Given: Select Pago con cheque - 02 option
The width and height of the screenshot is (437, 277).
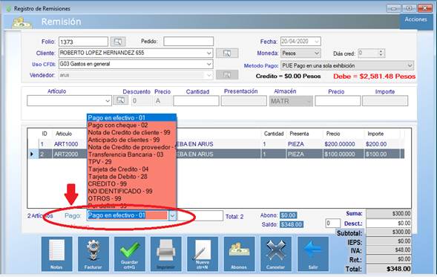Looking at the screenshot, I should 131,126.
